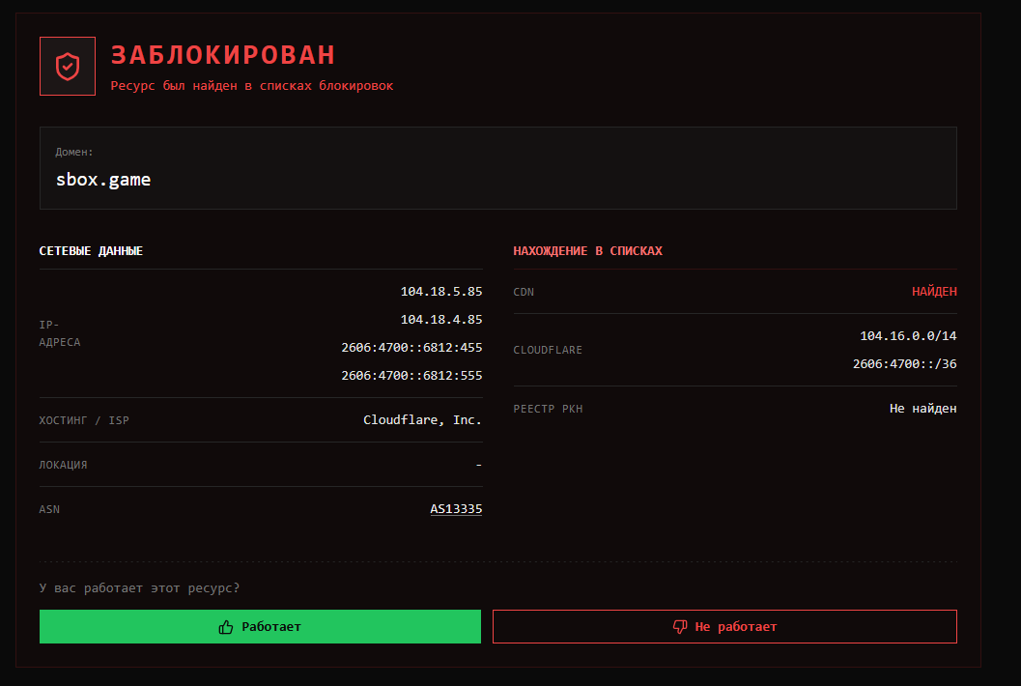Screen dimensions: 1021x686
Task: Click the Ресурс был найден subtitle
Action: point(252,85)
